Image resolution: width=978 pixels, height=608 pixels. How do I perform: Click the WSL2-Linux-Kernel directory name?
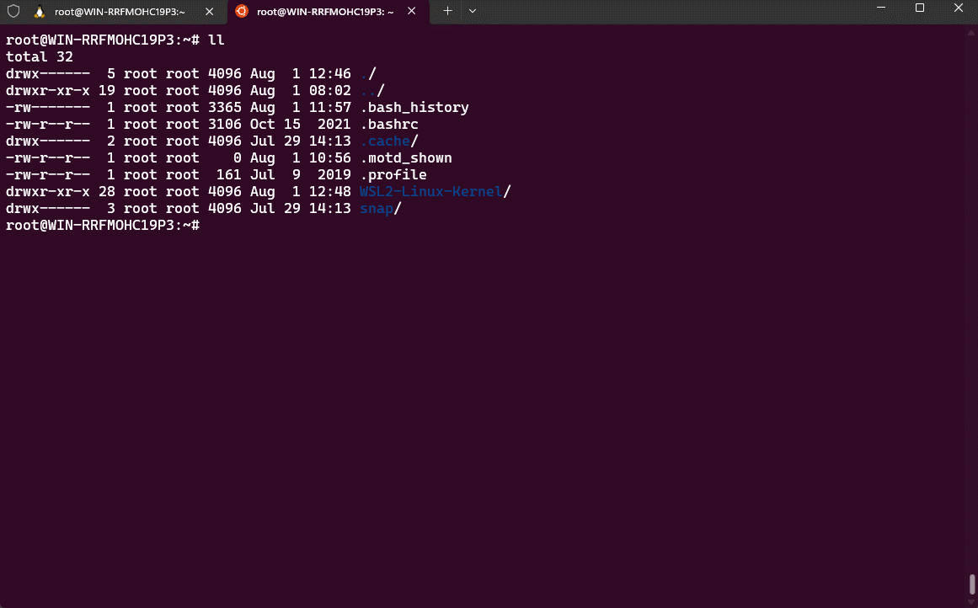tap(430, 192)
